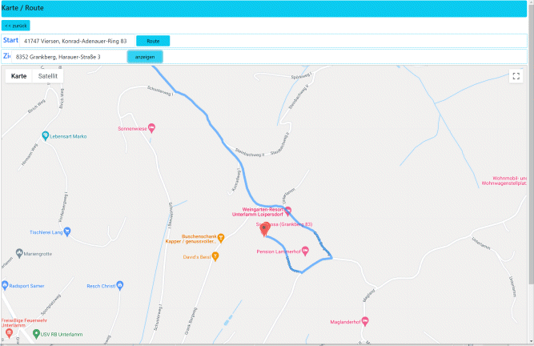Click the 'Sonnenwiese' label

132,129
